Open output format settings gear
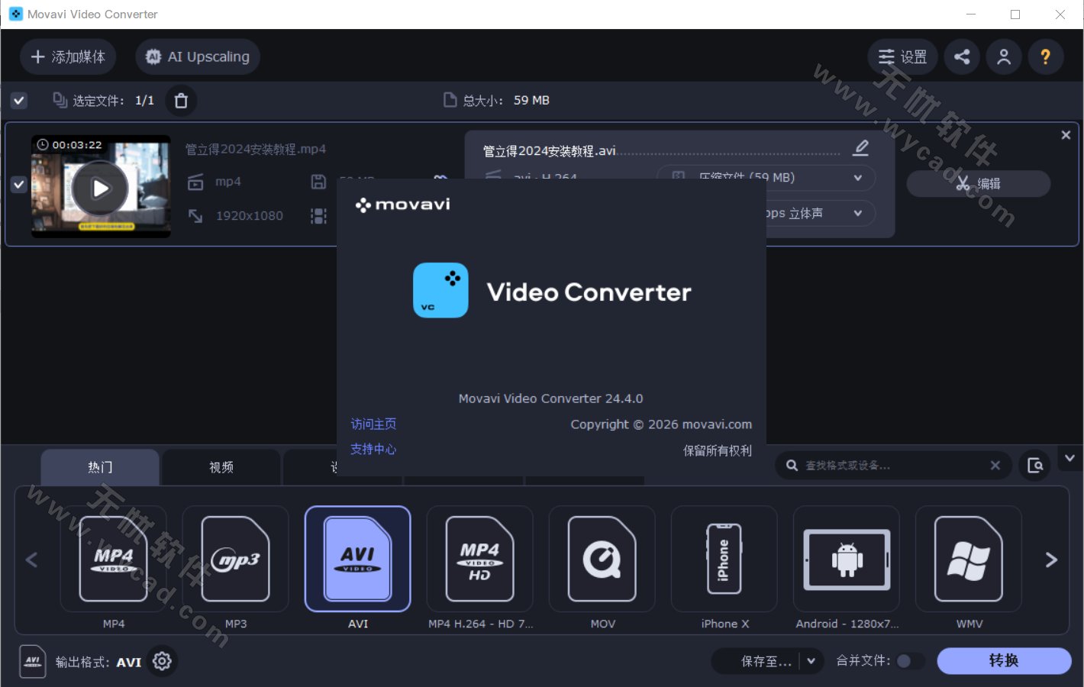This screenshot has height=687, width=1084. pyautogui.click(x=162, y=661)
